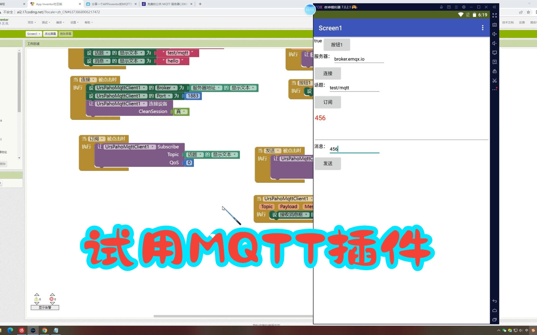Screen dimensions: 537x335
Task: Click the Nox scissors screenshot icon
Action: click(x=494, y=81)
